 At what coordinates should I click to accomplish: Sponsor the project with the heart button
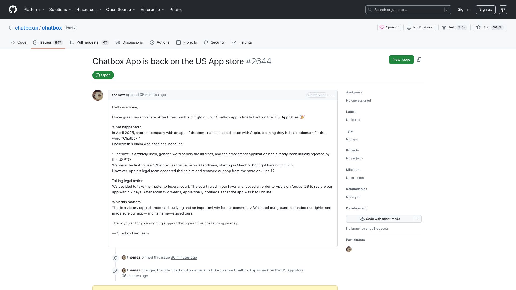pyautogui.click(x=389, y=27)
